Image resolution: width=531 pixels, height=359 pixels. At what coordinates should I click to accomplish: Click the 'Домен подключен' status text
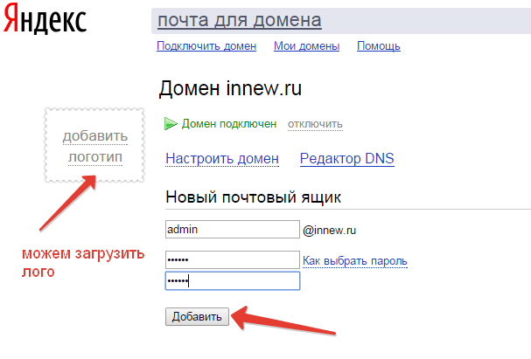point(229,124)
